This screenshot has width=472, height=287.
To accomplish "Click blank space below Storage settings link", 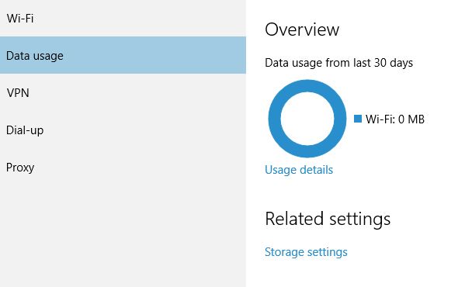I will click(358, 273).
